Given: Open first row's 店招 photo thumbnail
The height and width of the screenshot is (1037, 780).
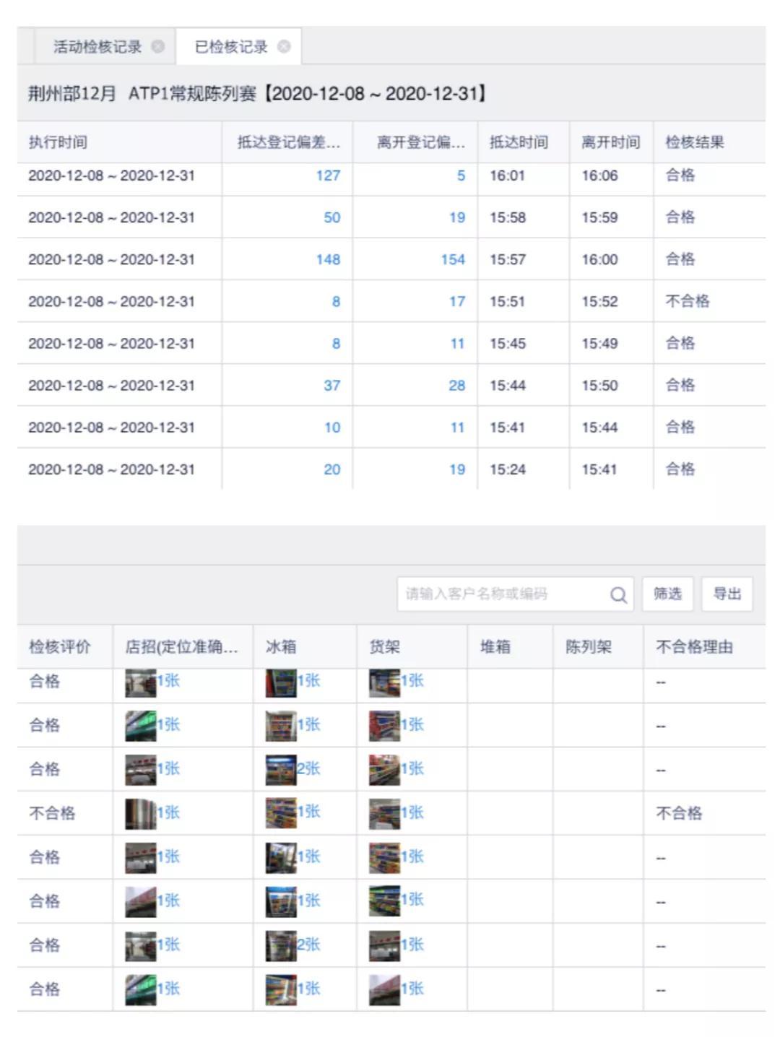Looking at the screenshot, I should [140, 682].
